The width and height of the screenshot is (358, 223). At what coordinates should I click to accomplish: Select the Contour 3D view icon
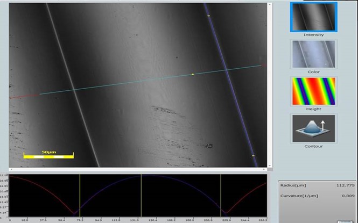pyautogui.click(x=313, y=128)
